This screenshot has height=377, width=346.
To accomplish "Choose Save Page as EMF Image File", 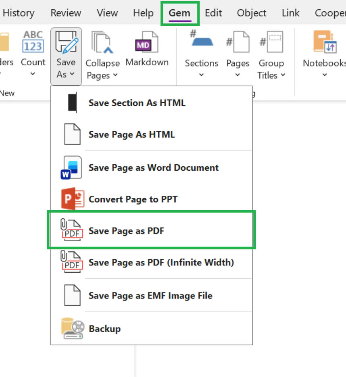I will pyautogui.click(x=152, y=296).
